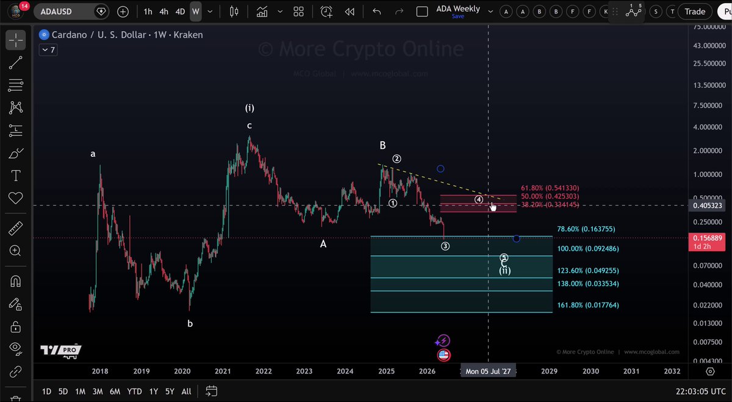
Task: Toggle stay in drawing mode pencil-lock
Action: click(15, 304)
